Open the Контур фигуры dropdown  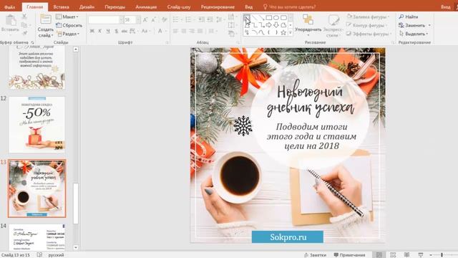(366, 26)
